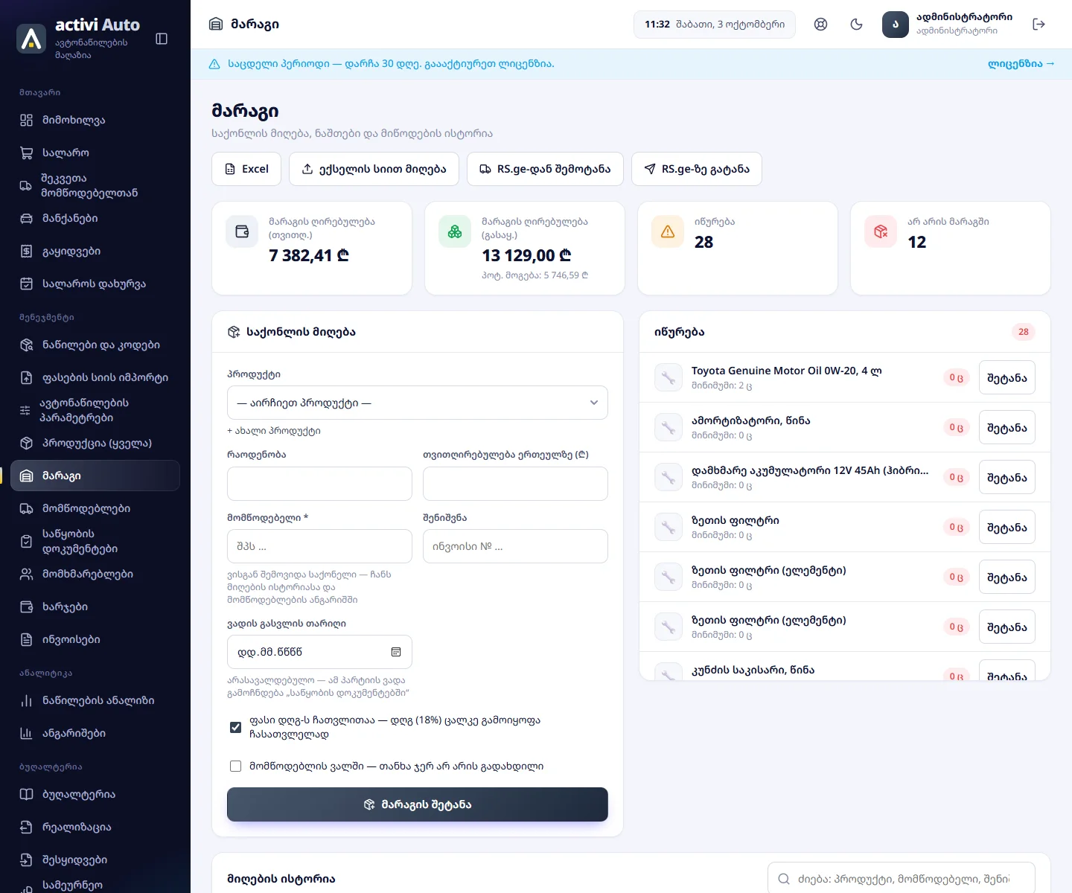Open the აირჩიეთ პროდუქტი dropdown
Viewport: 1072px width, 893px height.
tap(418, 403)
